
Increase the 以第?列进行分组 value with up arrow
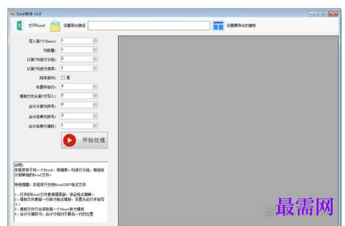(95, 58)
